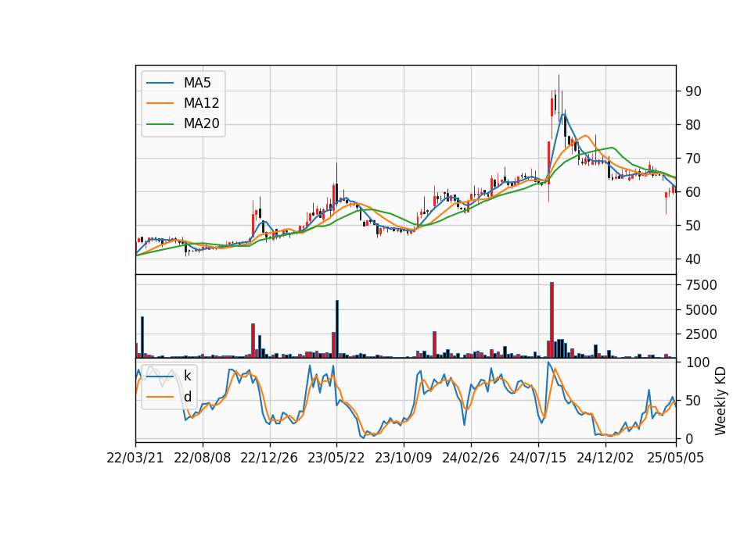
Task: Click the 24/12/02 date axis label
Action: (x=605, y=458)
